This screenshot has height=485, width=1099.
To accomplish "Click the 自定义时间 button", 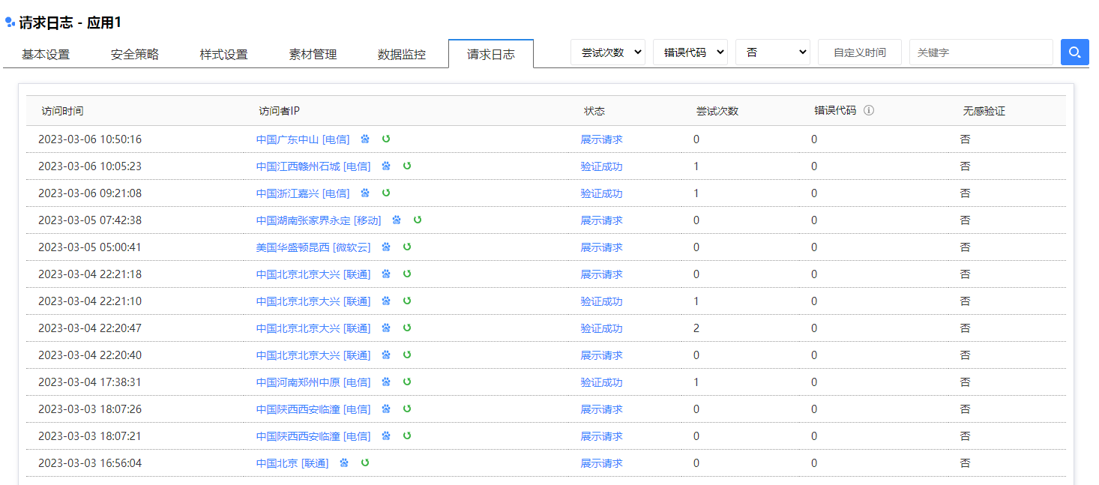I will [x=859, y=52].
